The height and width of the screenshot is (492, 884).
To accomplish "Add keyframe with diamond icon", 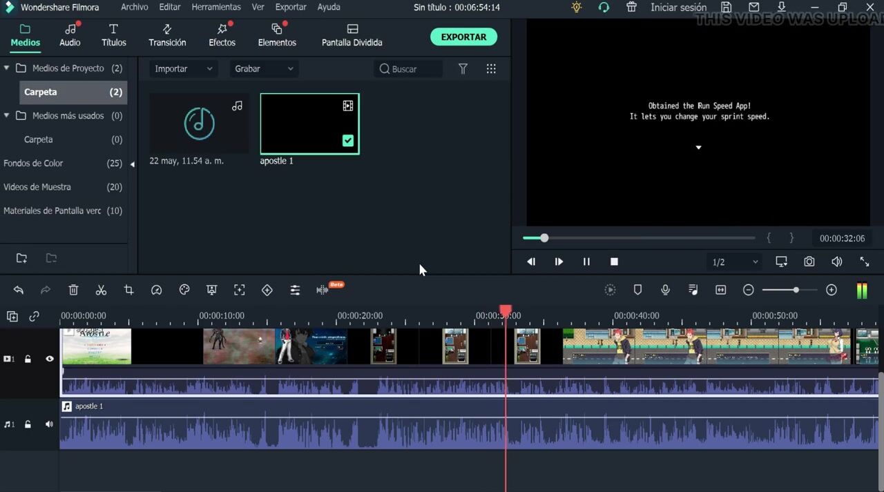I will [267, 290].
